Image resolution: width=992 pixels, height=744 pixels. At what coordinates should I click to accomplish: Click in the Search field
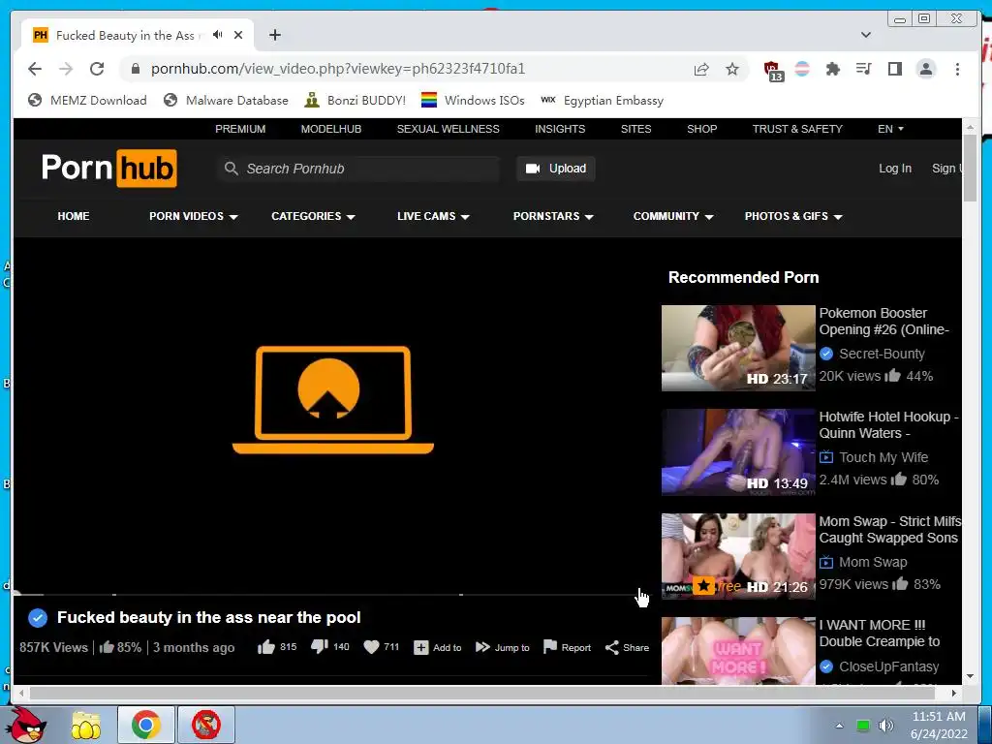click(358, 169)
